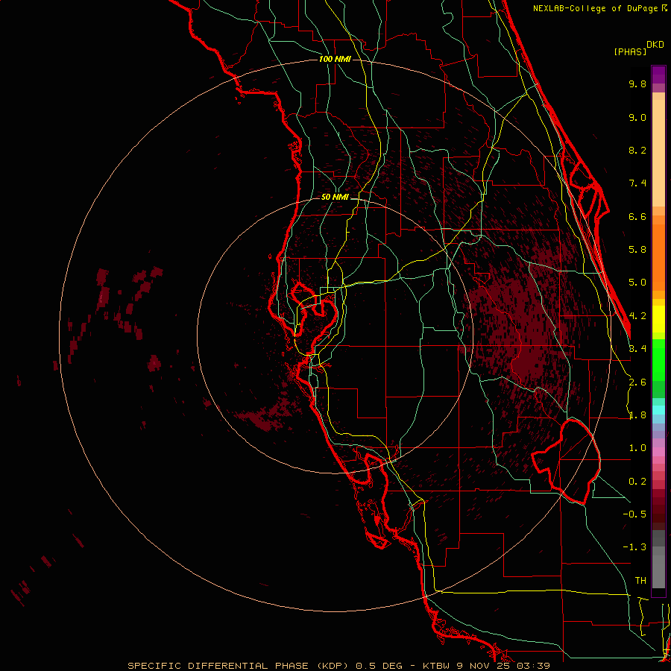Pick the cyan color bar segment
The image size is (671, 671).
658,410
